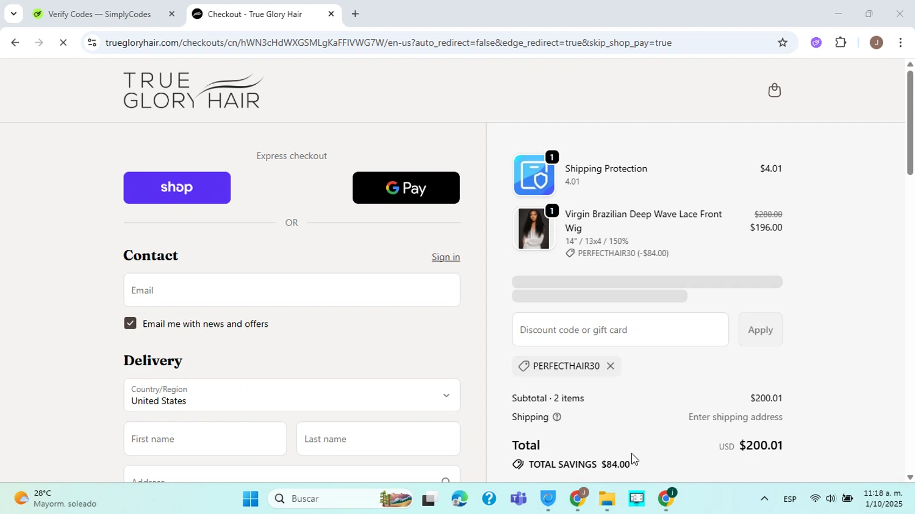Open the Windows Start menu
Viewport: 915px width, 514px height.
click(x=250, y=499)
